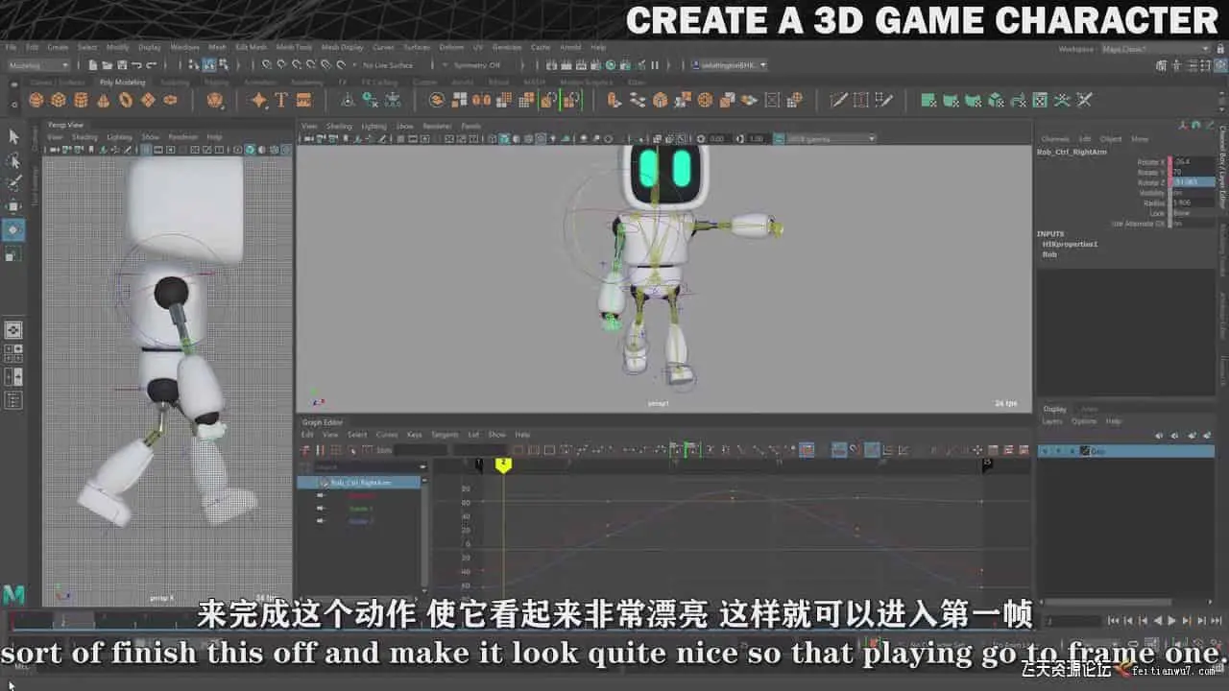Image resolution: width=1229 pixels, height=691 pixels.
Task: Open Channels menu in Channel Box
Action: pyautogui.click(x=1054, y=139)
